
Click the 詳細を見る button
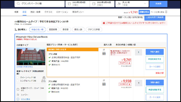[x=144, y=12]
